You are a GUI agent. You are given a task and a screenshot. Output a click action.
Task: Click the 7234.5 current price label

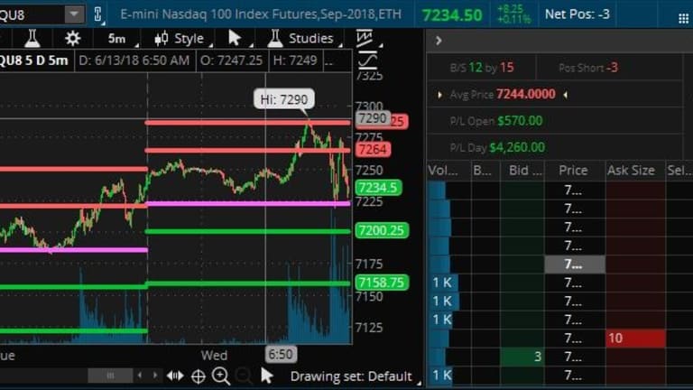click(378, 188)
